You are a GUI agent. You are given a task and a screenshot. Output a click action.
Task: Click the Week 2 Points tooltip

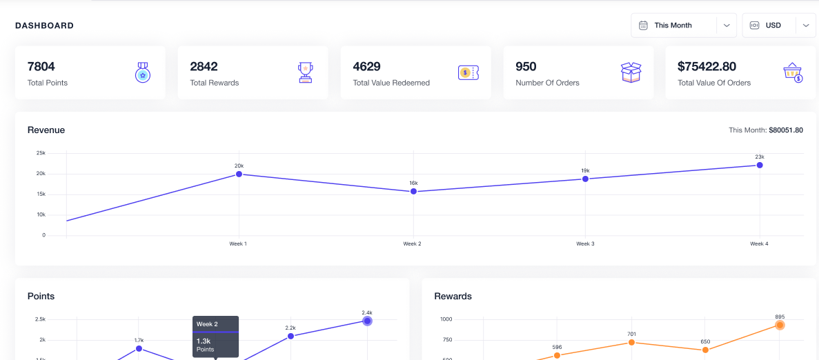pyautogui.click(x=215, y=337)
